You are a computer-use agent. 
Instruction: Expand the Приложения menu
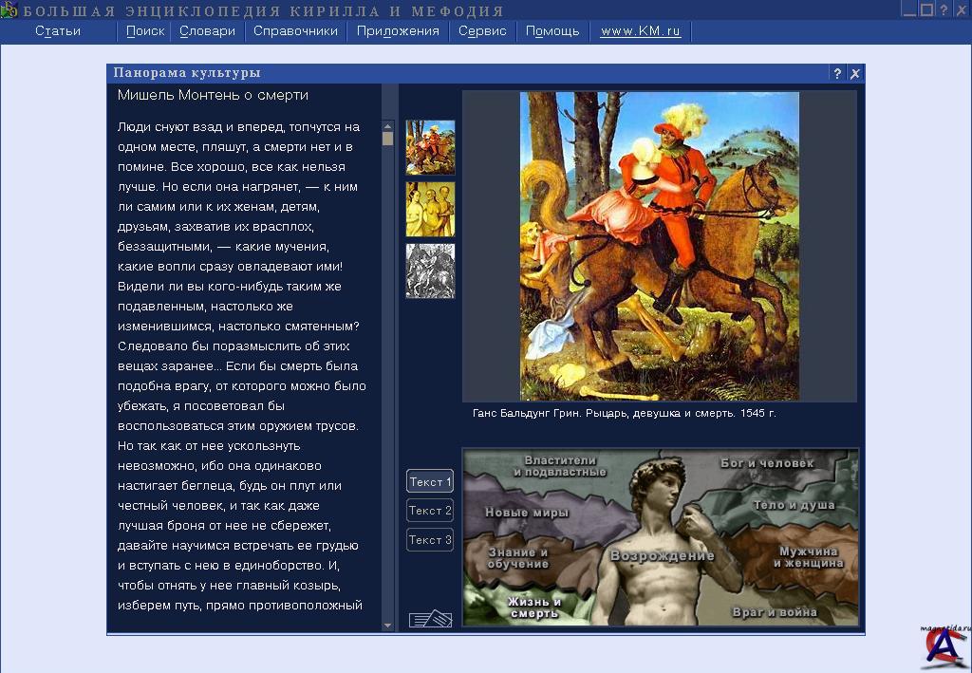398,31
